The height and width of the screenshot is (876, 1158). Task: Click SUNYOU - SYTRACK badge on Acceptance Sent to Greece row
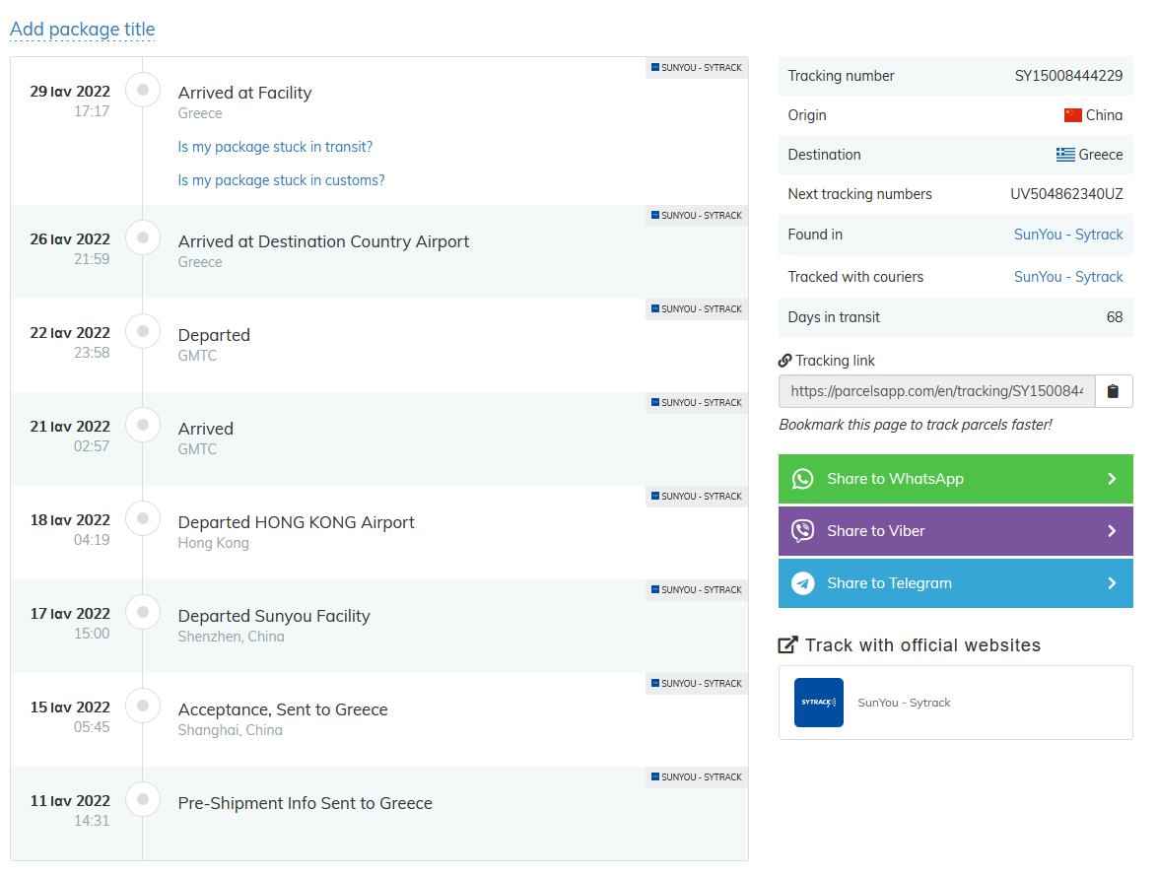697,683
